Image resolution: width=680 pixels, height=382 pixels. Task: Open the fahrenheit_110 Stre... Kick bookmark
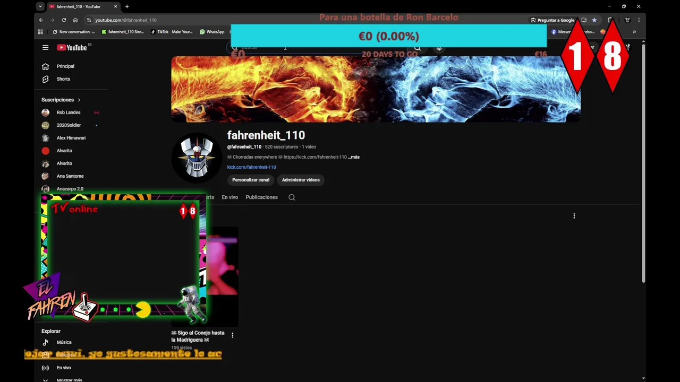(123, 32)
